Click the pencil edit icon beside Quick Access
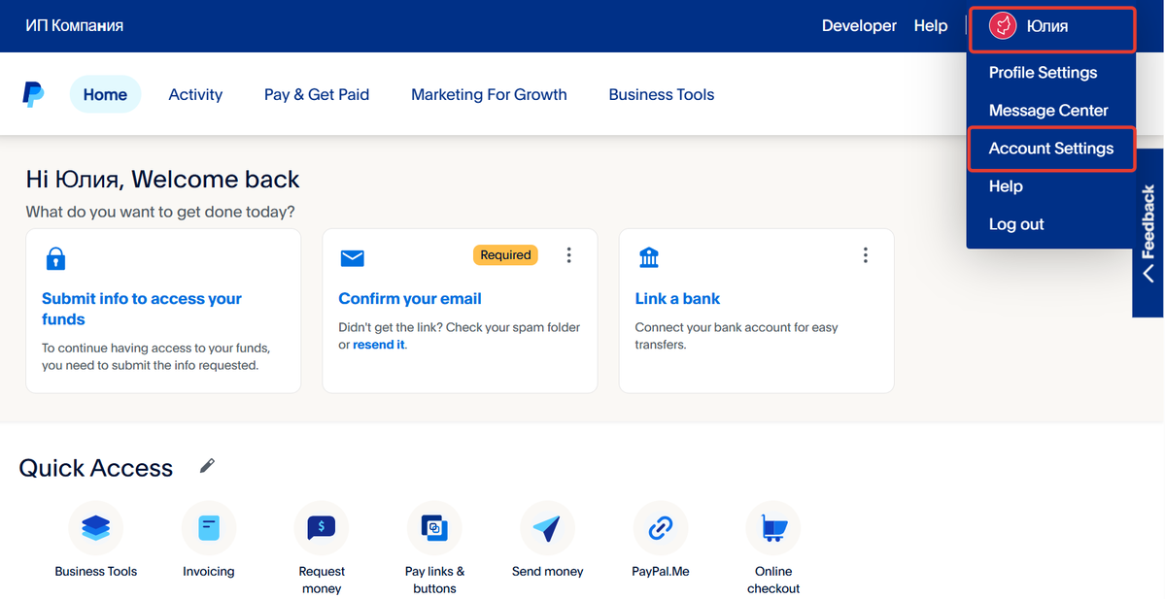Image resolution: width=1165 pixels, height=599 pixels. pyautogui.click(x=207, y=466)
